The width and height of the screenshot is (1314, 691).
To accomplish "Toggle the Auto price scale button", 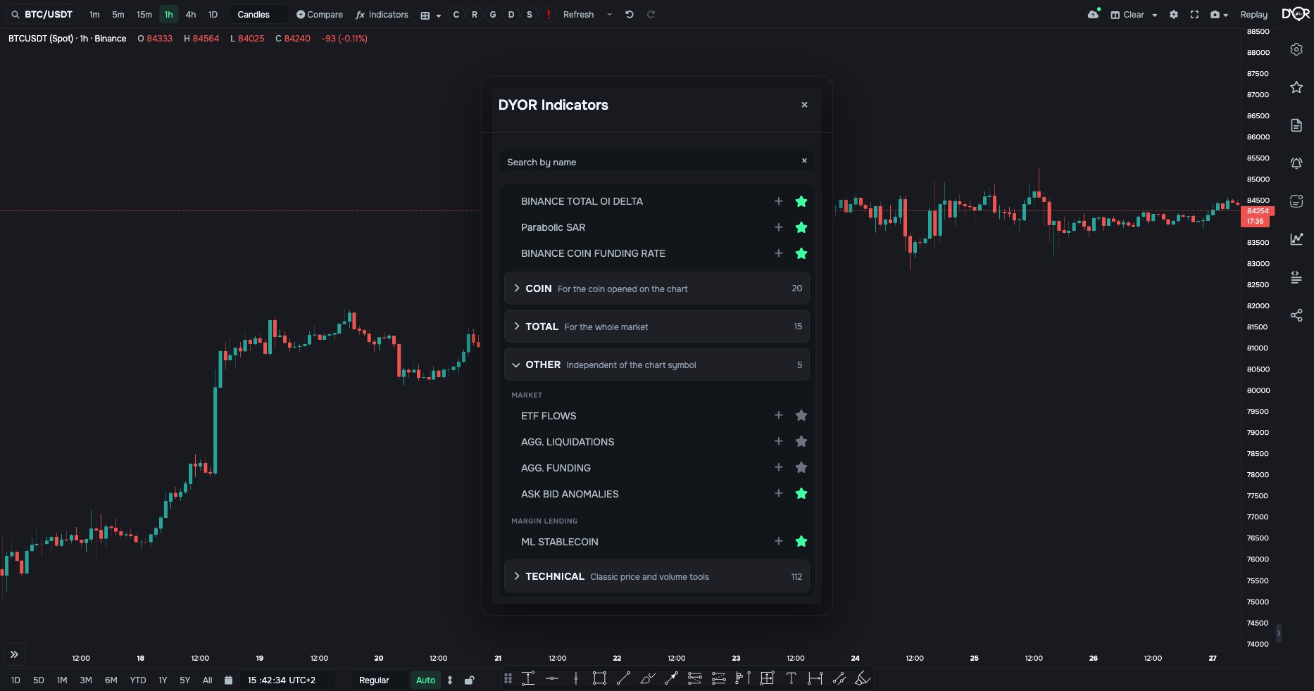I will click(x=425, y=680).
